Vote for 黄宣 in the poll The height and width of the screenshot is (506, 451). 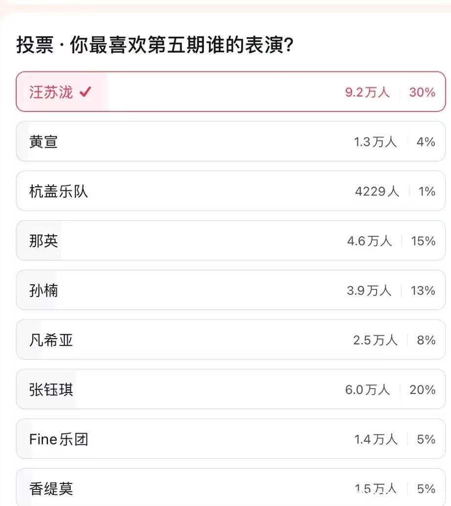[44, 142]
